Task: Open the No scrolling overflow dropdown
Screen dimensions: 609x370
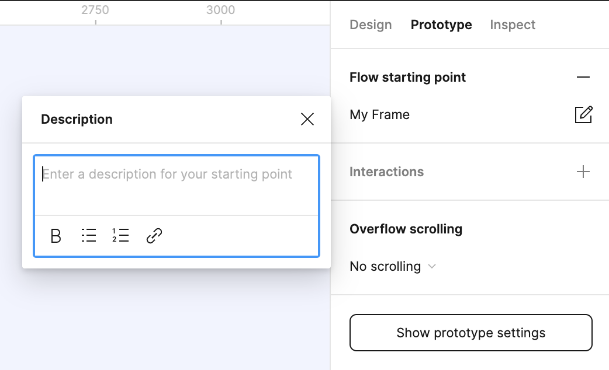Action: click(x=393, y=267)
